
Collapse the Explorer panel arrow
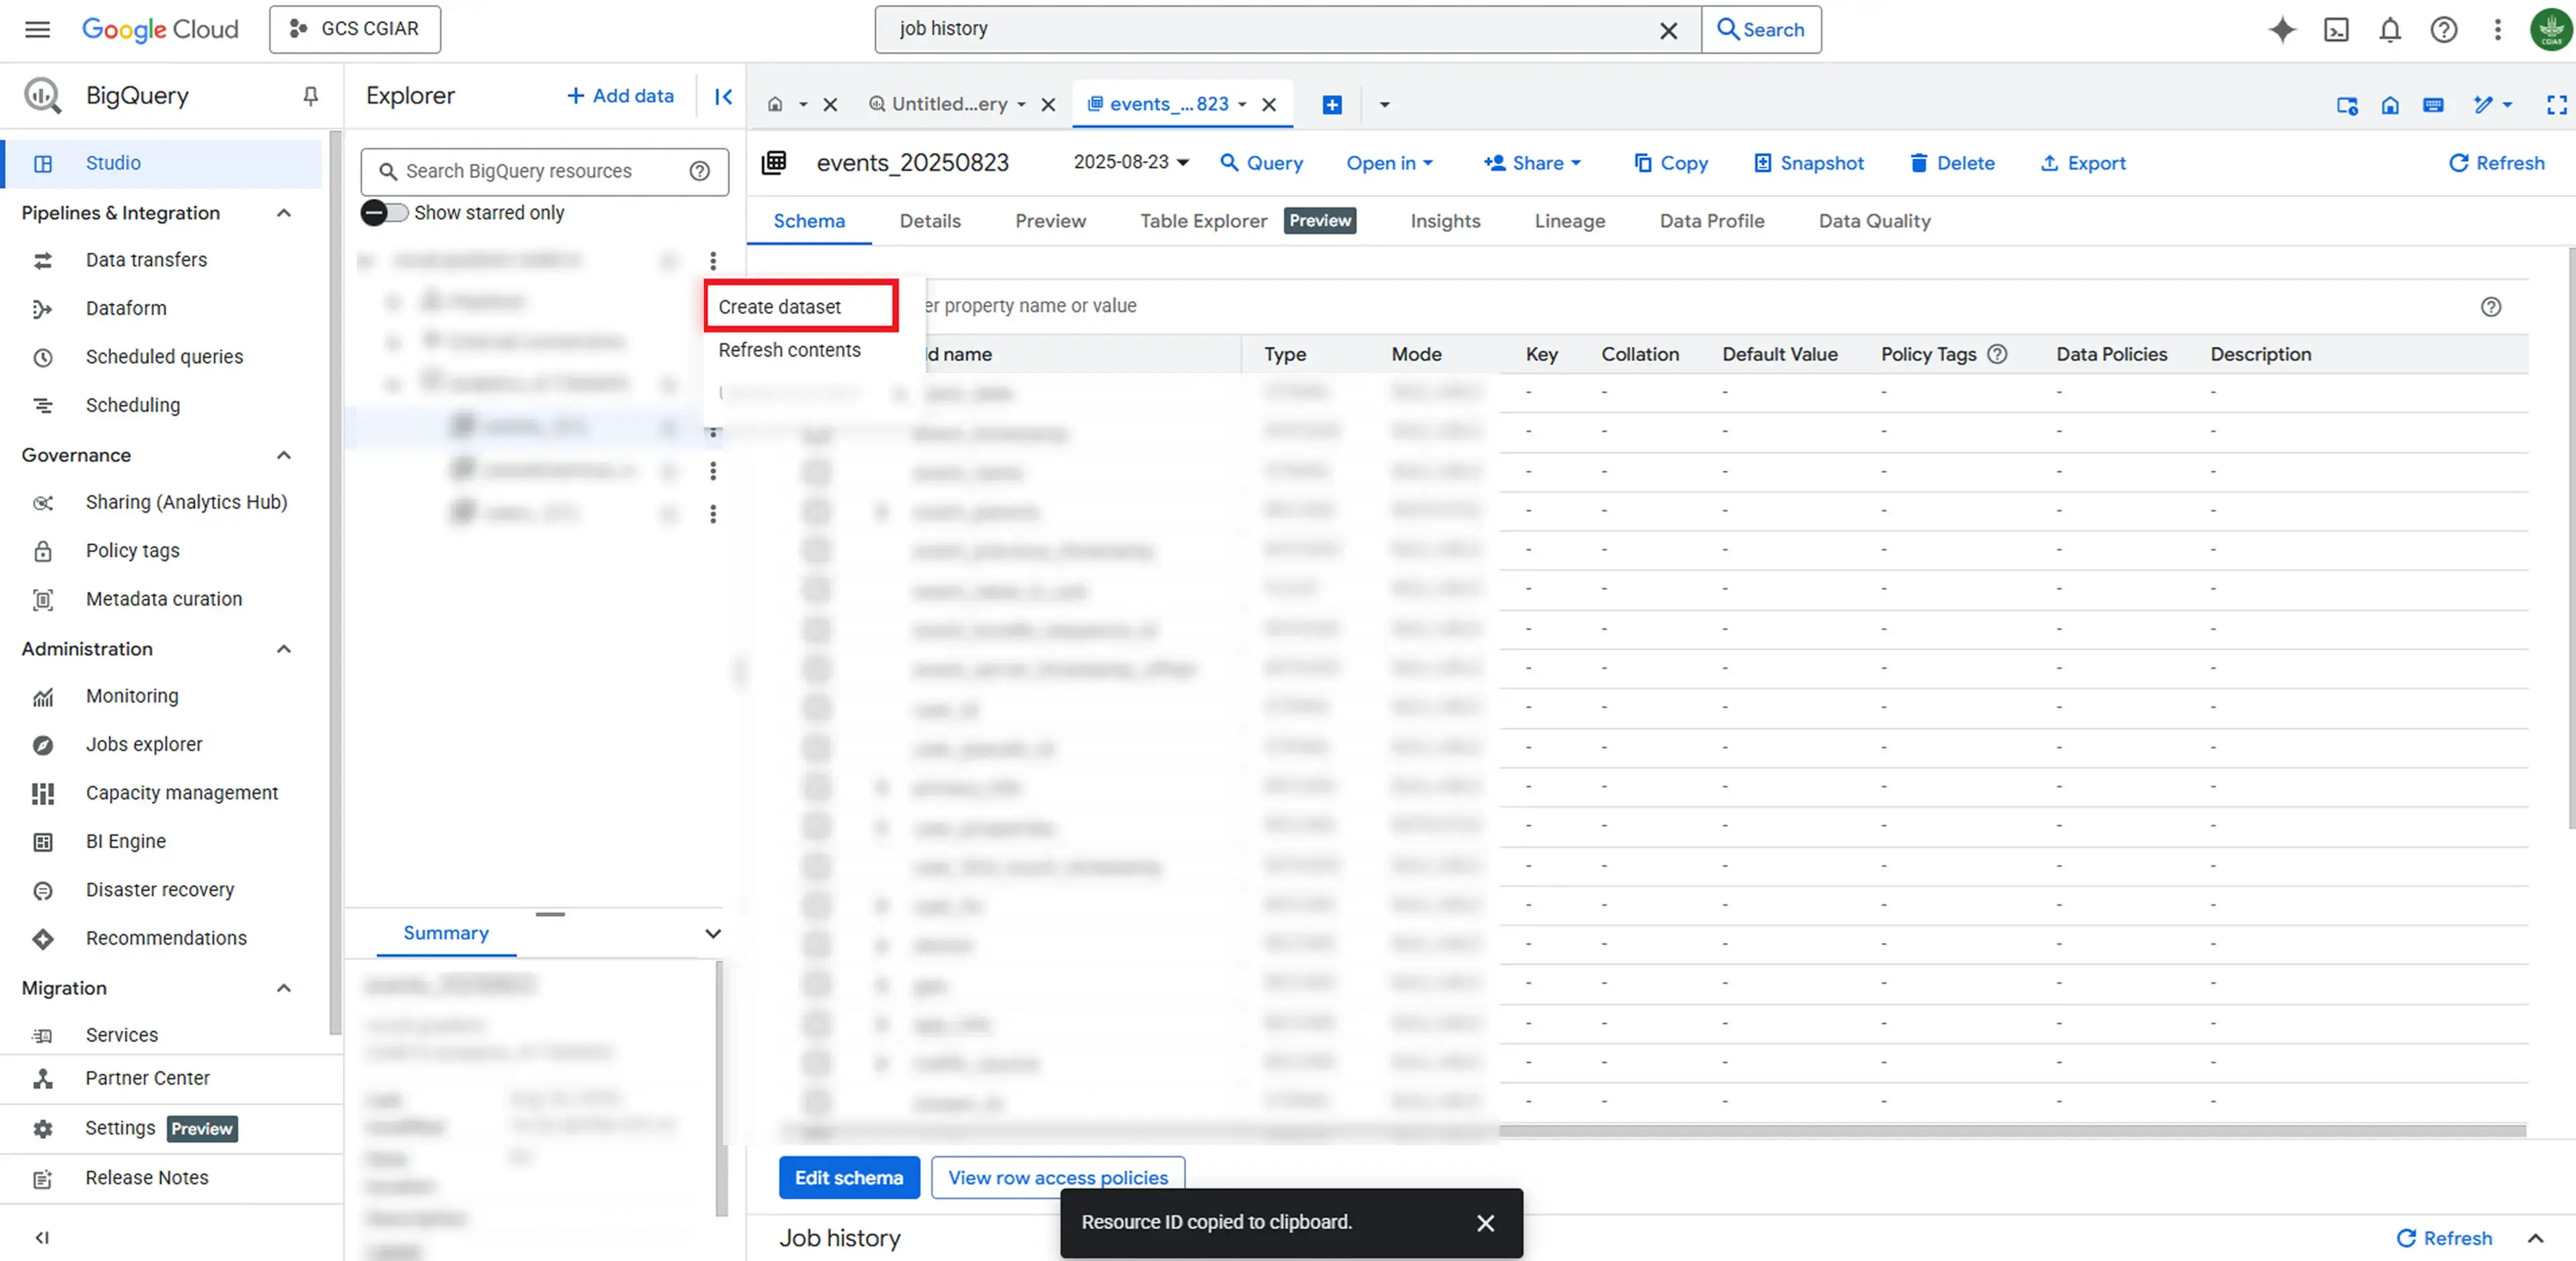pos(723,96)
